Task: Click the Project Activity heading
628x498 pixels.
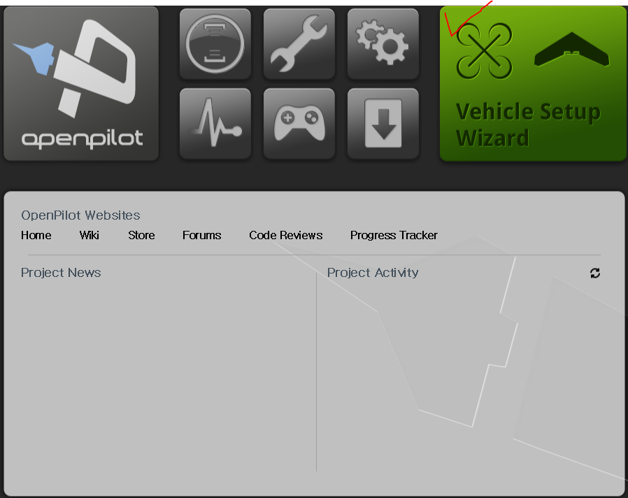Action: tap(373, 273)
